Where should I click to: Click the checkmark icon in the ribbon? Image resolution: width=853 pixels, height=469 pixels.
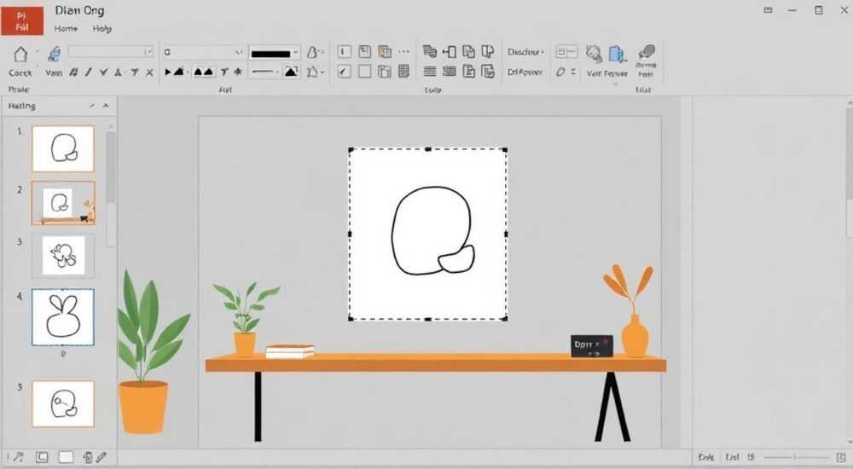103,72
